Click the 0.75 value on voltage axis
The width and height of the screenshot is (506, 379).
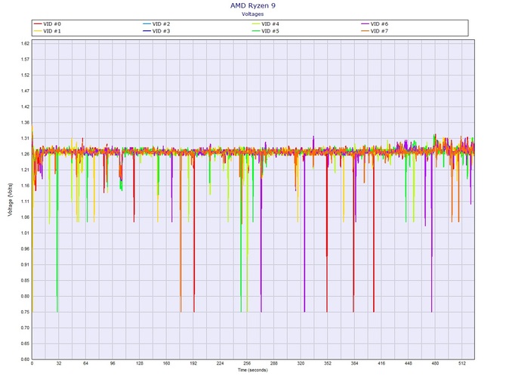coord(26,312)
